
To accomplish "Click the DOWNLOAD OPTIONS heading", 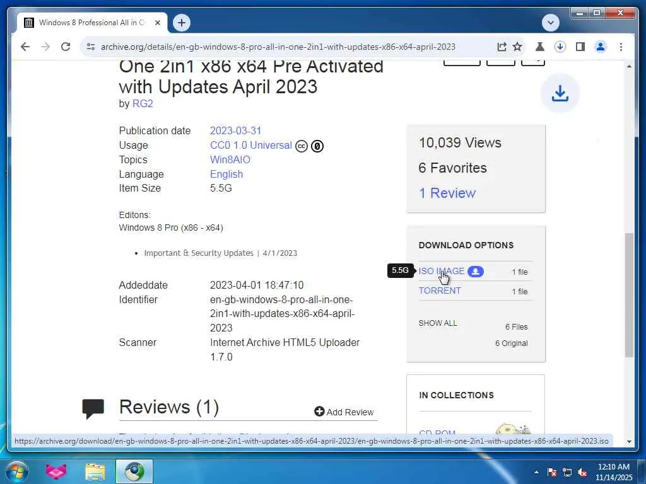I will click(x=466, y=245).
